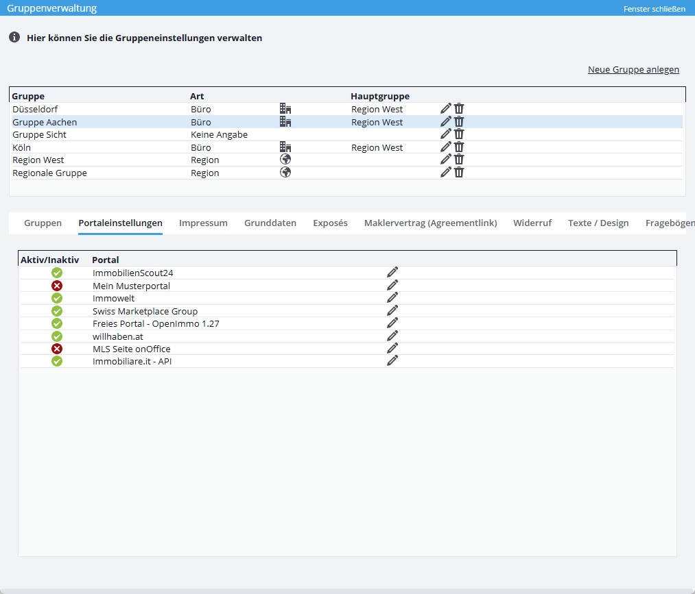Image resolution: width=695 pixels, height=594 pixels.
Task: Edit Regionale Gruppe with pencil icon
Action: [x=446, y=172]
